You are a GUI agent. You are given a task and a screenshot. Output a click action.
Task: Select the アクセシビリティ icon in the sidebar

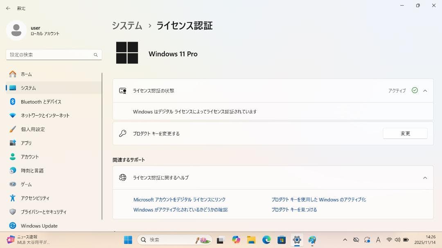pos(13,198)
